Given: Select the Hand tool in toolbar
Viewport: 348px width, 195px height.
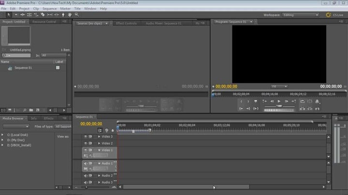Looking at the screenshot, I should tap(70, 15).
